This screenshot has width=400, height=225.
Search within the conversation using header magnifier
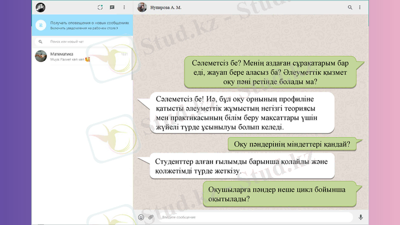(x=349, y=7)
